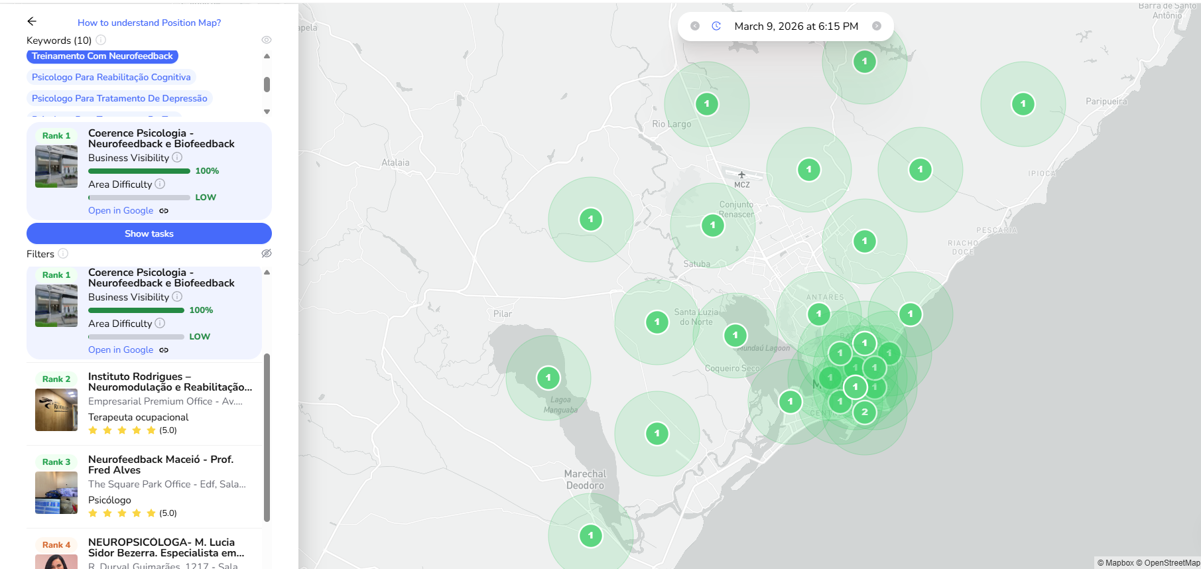Open 'How to understand Position Map?' help link
Viewport: 1201px width, 569px height.
[149, 23]
